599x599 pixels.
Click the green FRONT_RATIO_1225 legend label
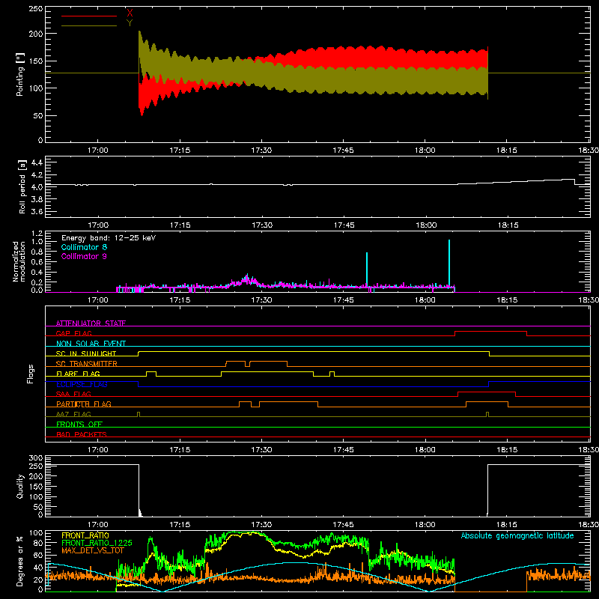97,543
